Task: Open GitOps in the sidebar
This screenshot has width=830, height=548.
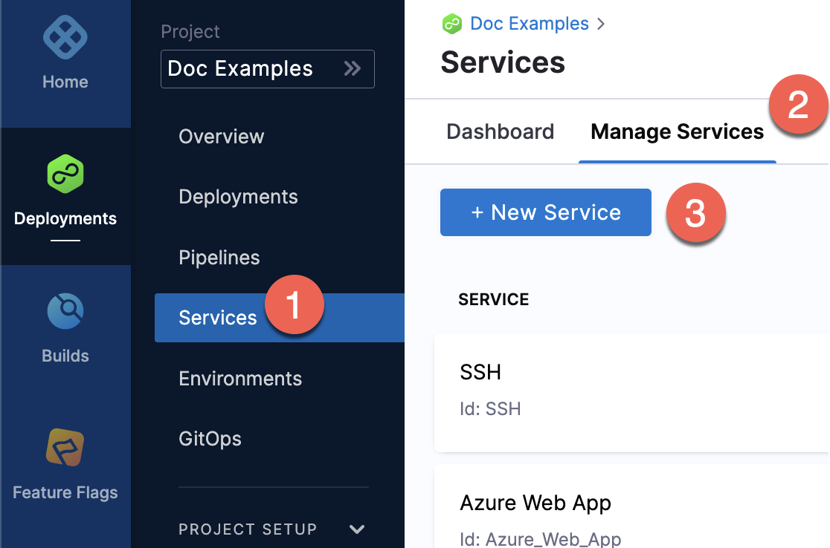Action: tap(210, 439)
